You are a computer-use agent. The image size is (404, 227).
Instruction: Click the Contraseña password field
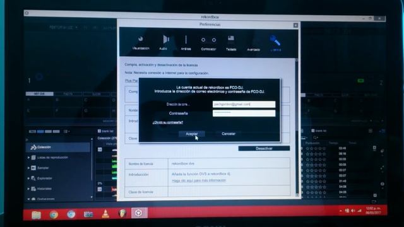(244, 113)
